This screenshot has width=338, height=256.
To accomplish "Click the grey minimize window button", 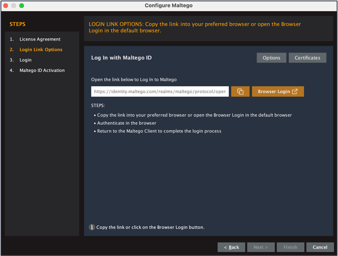I will coord(13,6).
